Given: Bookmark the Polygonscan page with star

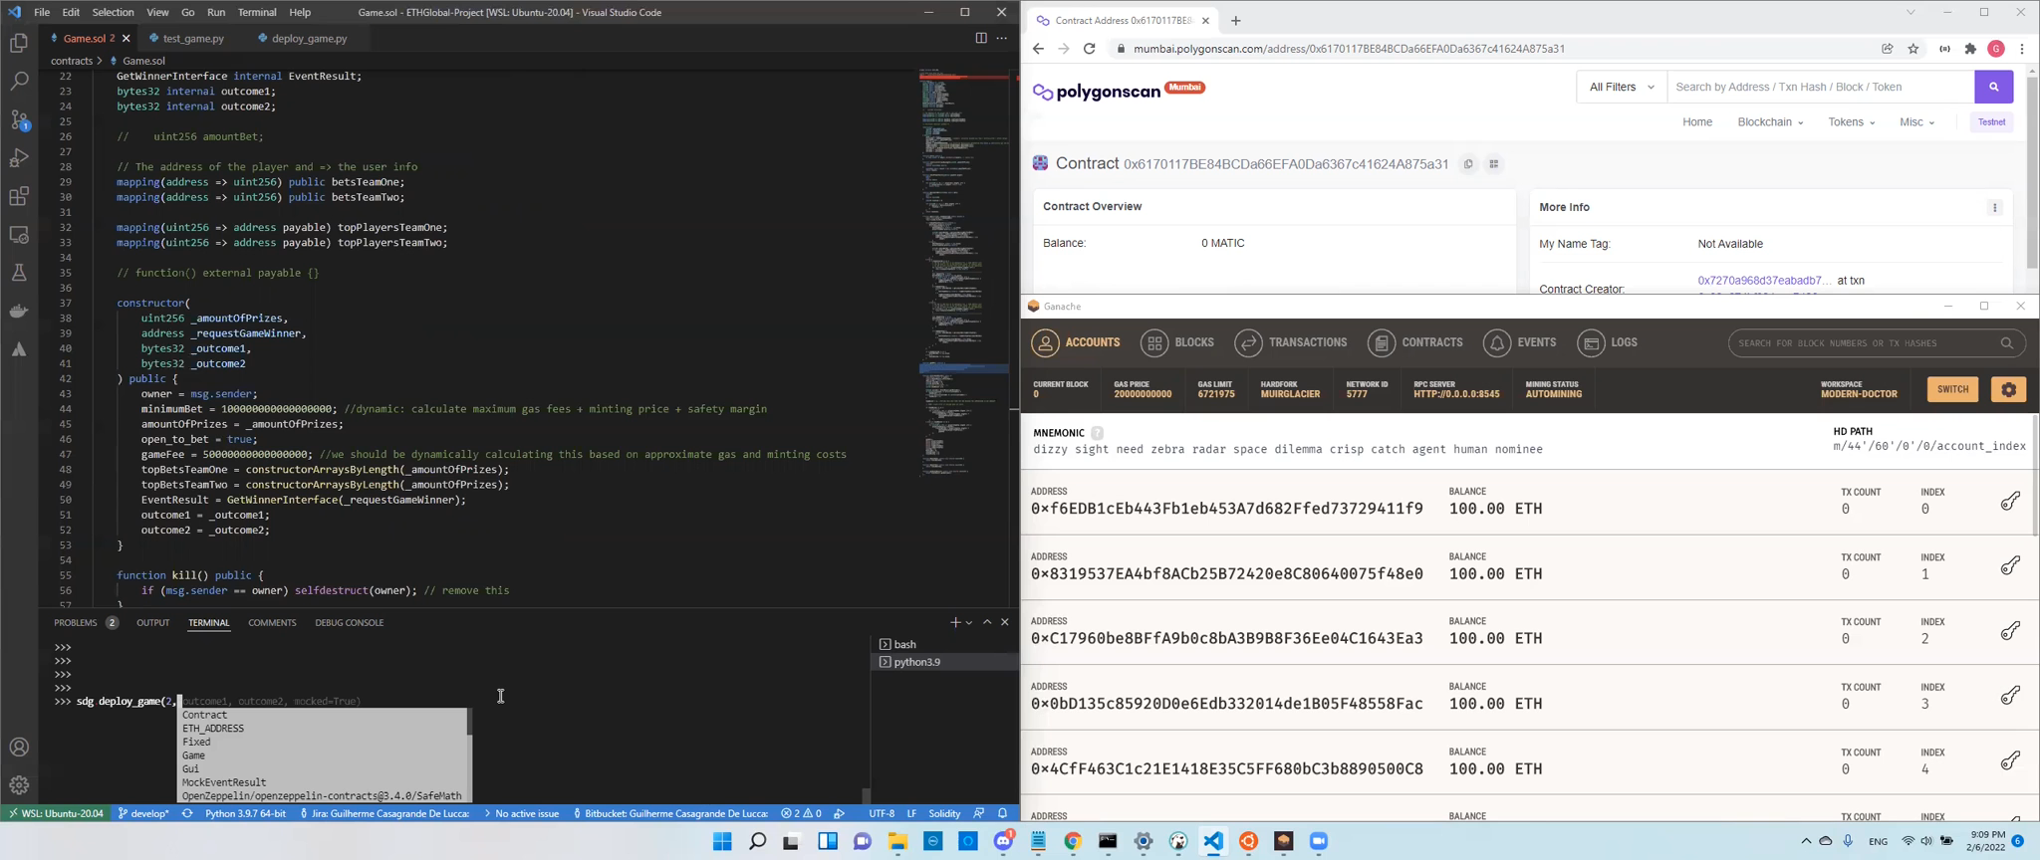Looking at the screenshot, I should (1913, 49).
